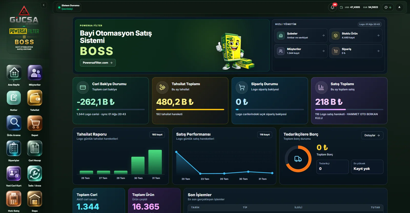410x213 pixels.
Task: Follow the arrow on the Şubeler card
Action: [x=323, y=36]
